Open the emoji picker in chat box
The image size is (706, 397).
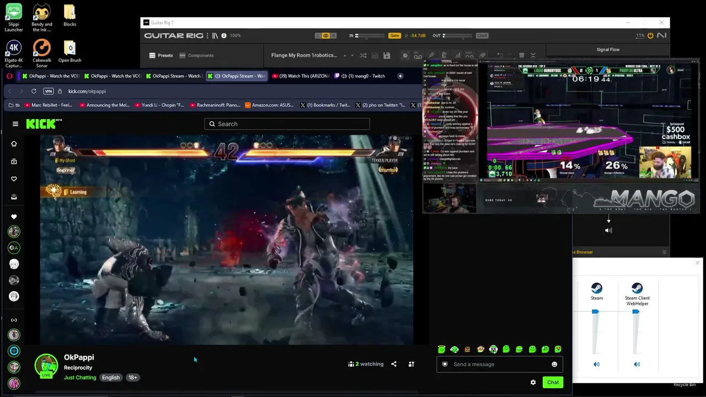tap(554, 364)
